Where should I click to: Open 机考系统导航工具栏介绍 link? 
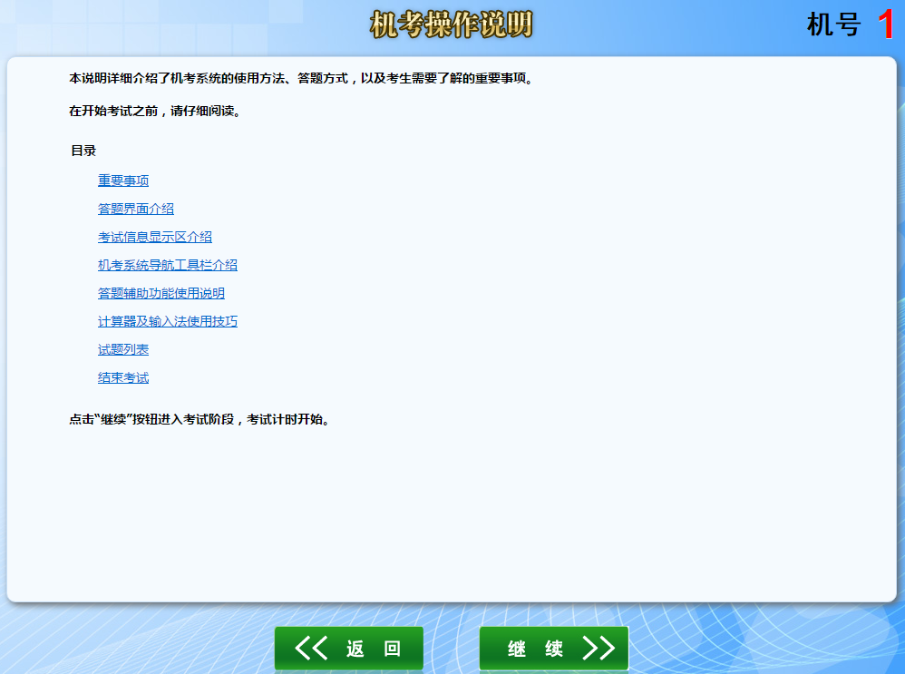[168, 265]
